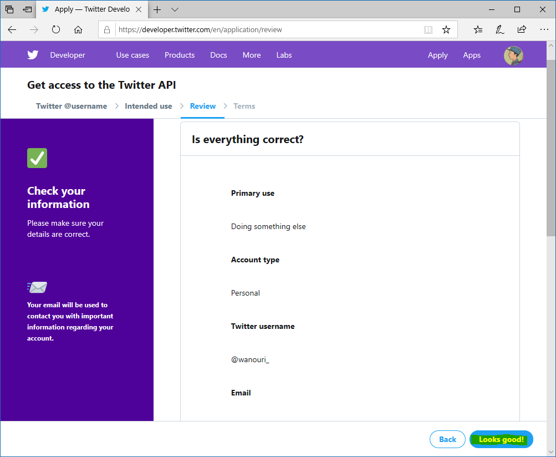Click the Twitter bird logo in header
The width and height of the screenshot is (556, 457).
coord(33,55)
